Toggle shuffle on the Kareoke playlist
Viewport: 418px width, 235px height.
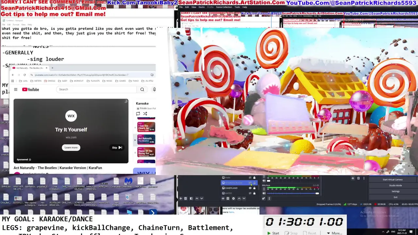pyautogui.click(x=145, y=114)
